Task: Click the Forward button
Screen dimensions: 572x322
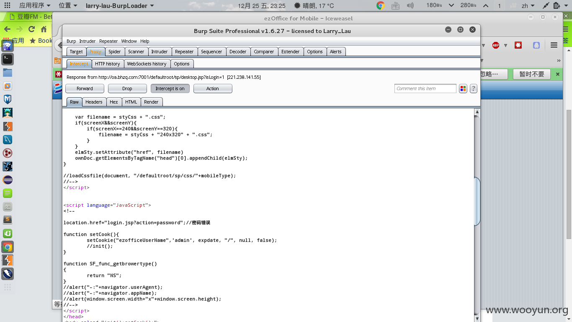Action: (x=85, y=88)
